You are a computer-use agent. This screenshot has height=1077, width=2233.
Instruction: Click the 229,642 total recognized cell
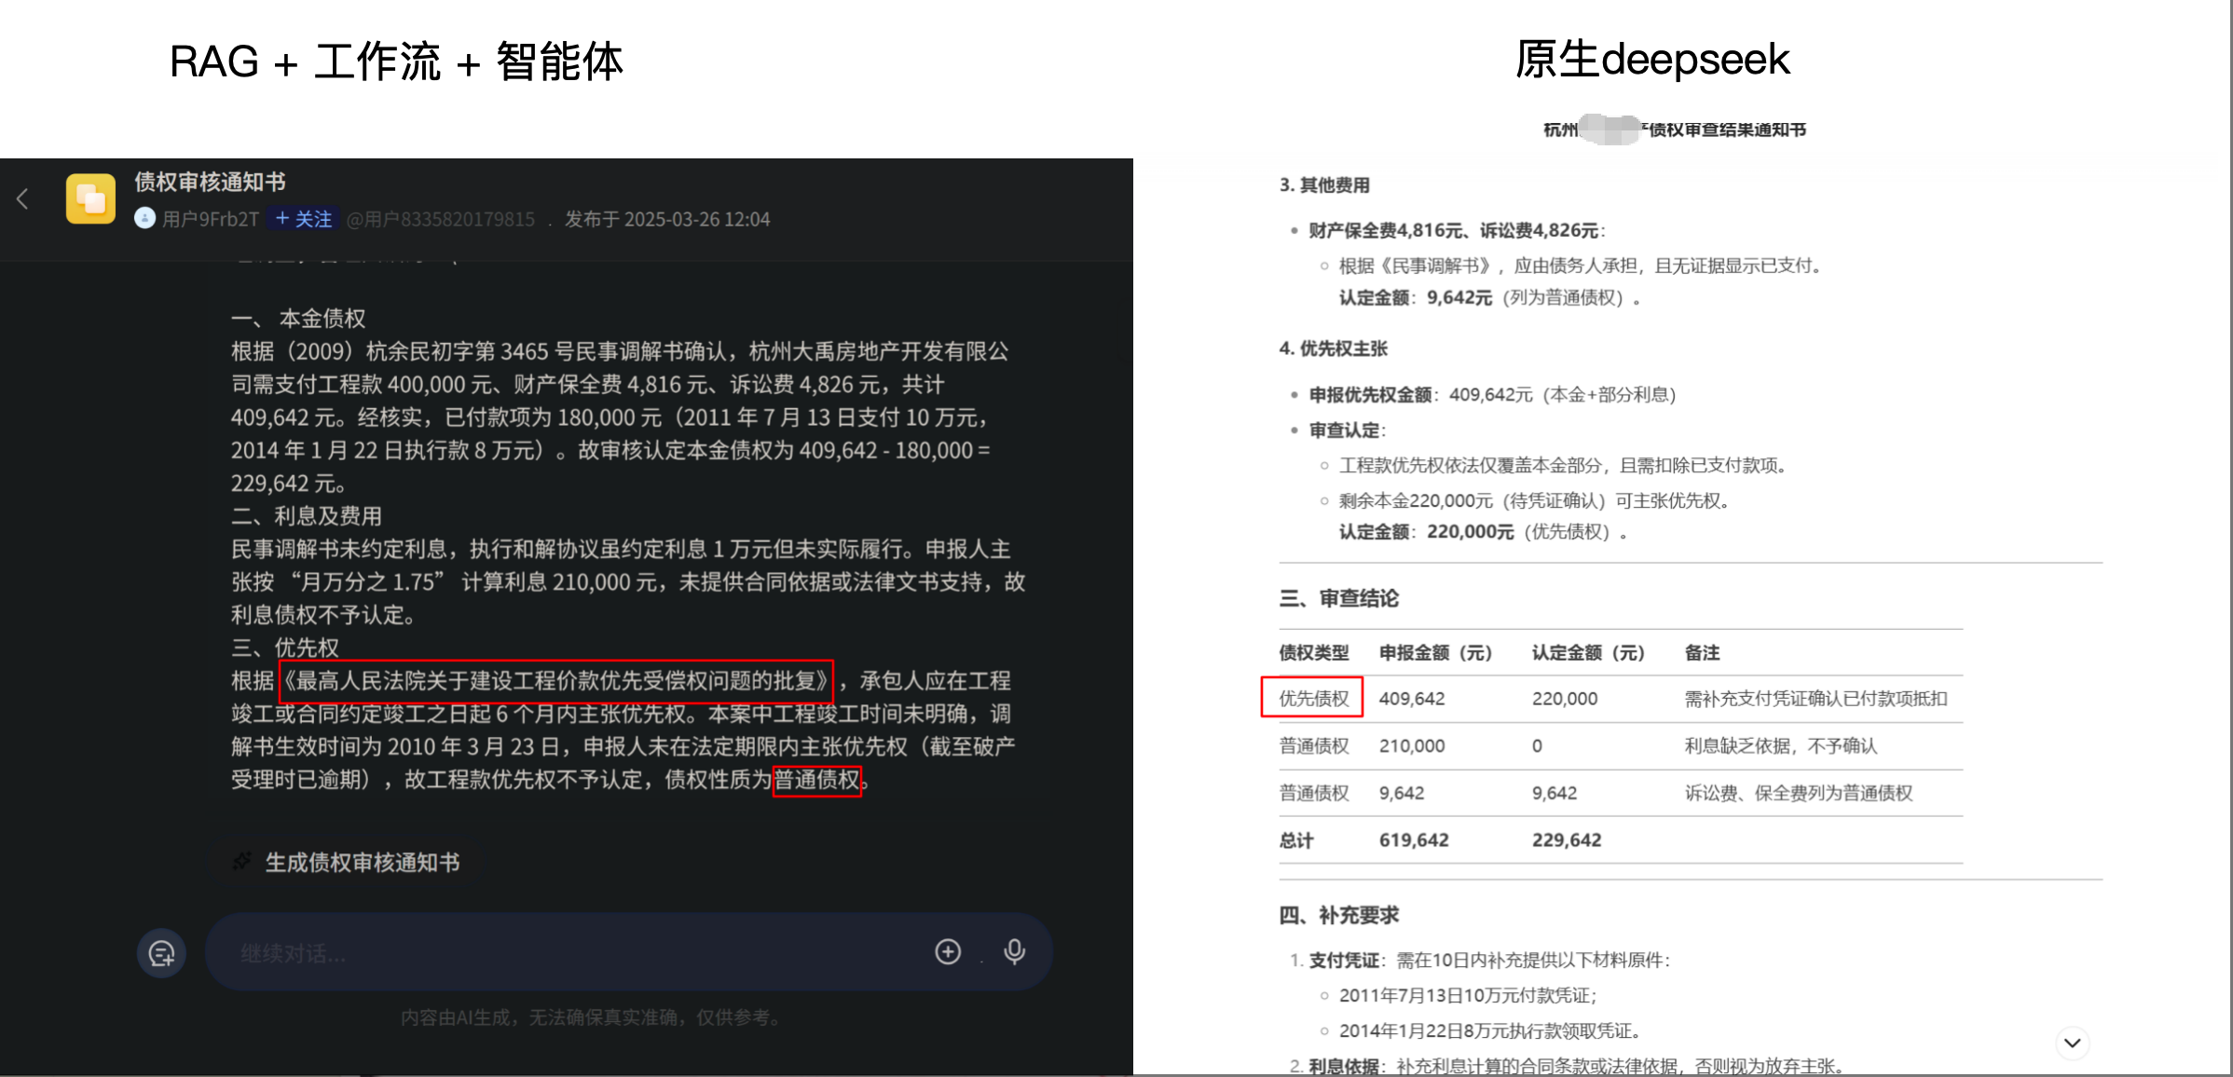click(x=1567, y=840)
